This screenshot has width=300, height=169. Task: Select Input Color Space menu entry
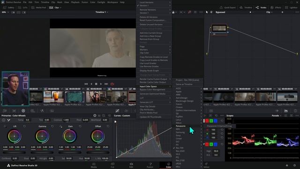(155, 86)
